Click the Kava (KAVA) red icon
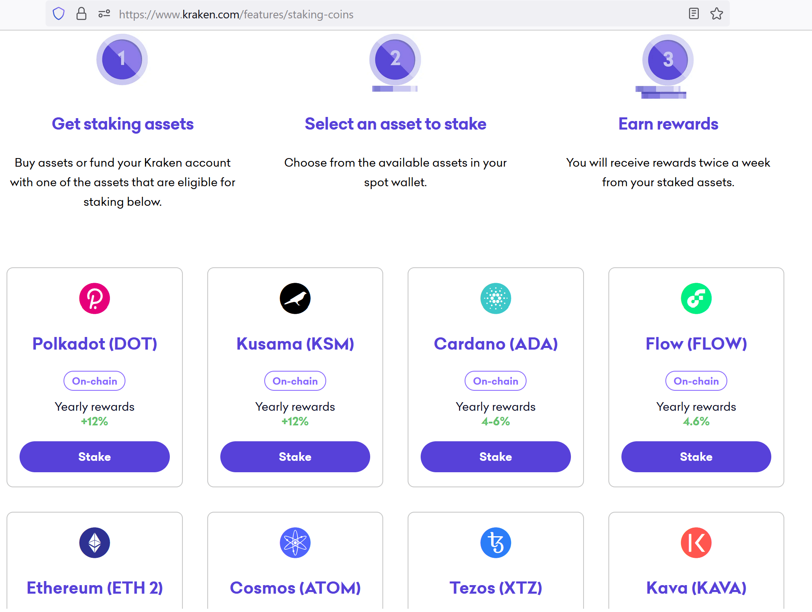This screenshot has height=612, width=812. (696, 542)
